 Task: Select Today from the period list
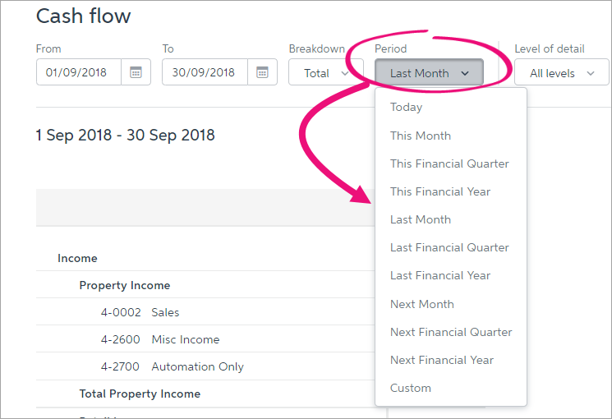(407, 108)
